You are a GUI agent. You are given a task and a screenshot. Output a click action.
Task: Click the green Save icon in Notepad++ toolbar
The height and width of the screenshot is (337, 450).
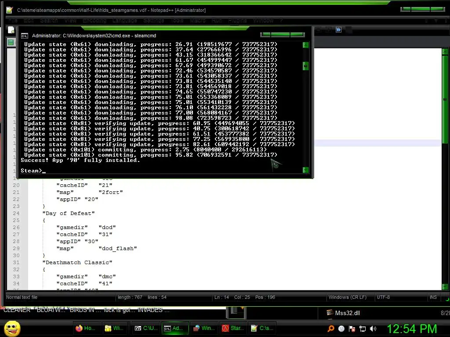11,43
